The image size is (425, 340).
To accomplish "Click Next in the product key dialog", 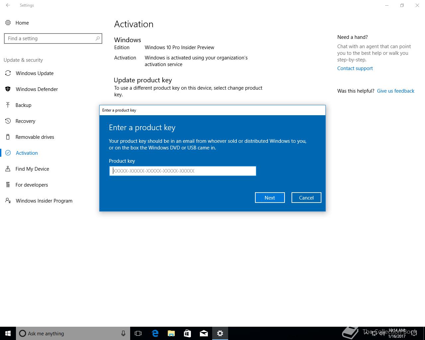I will [270, 198].
